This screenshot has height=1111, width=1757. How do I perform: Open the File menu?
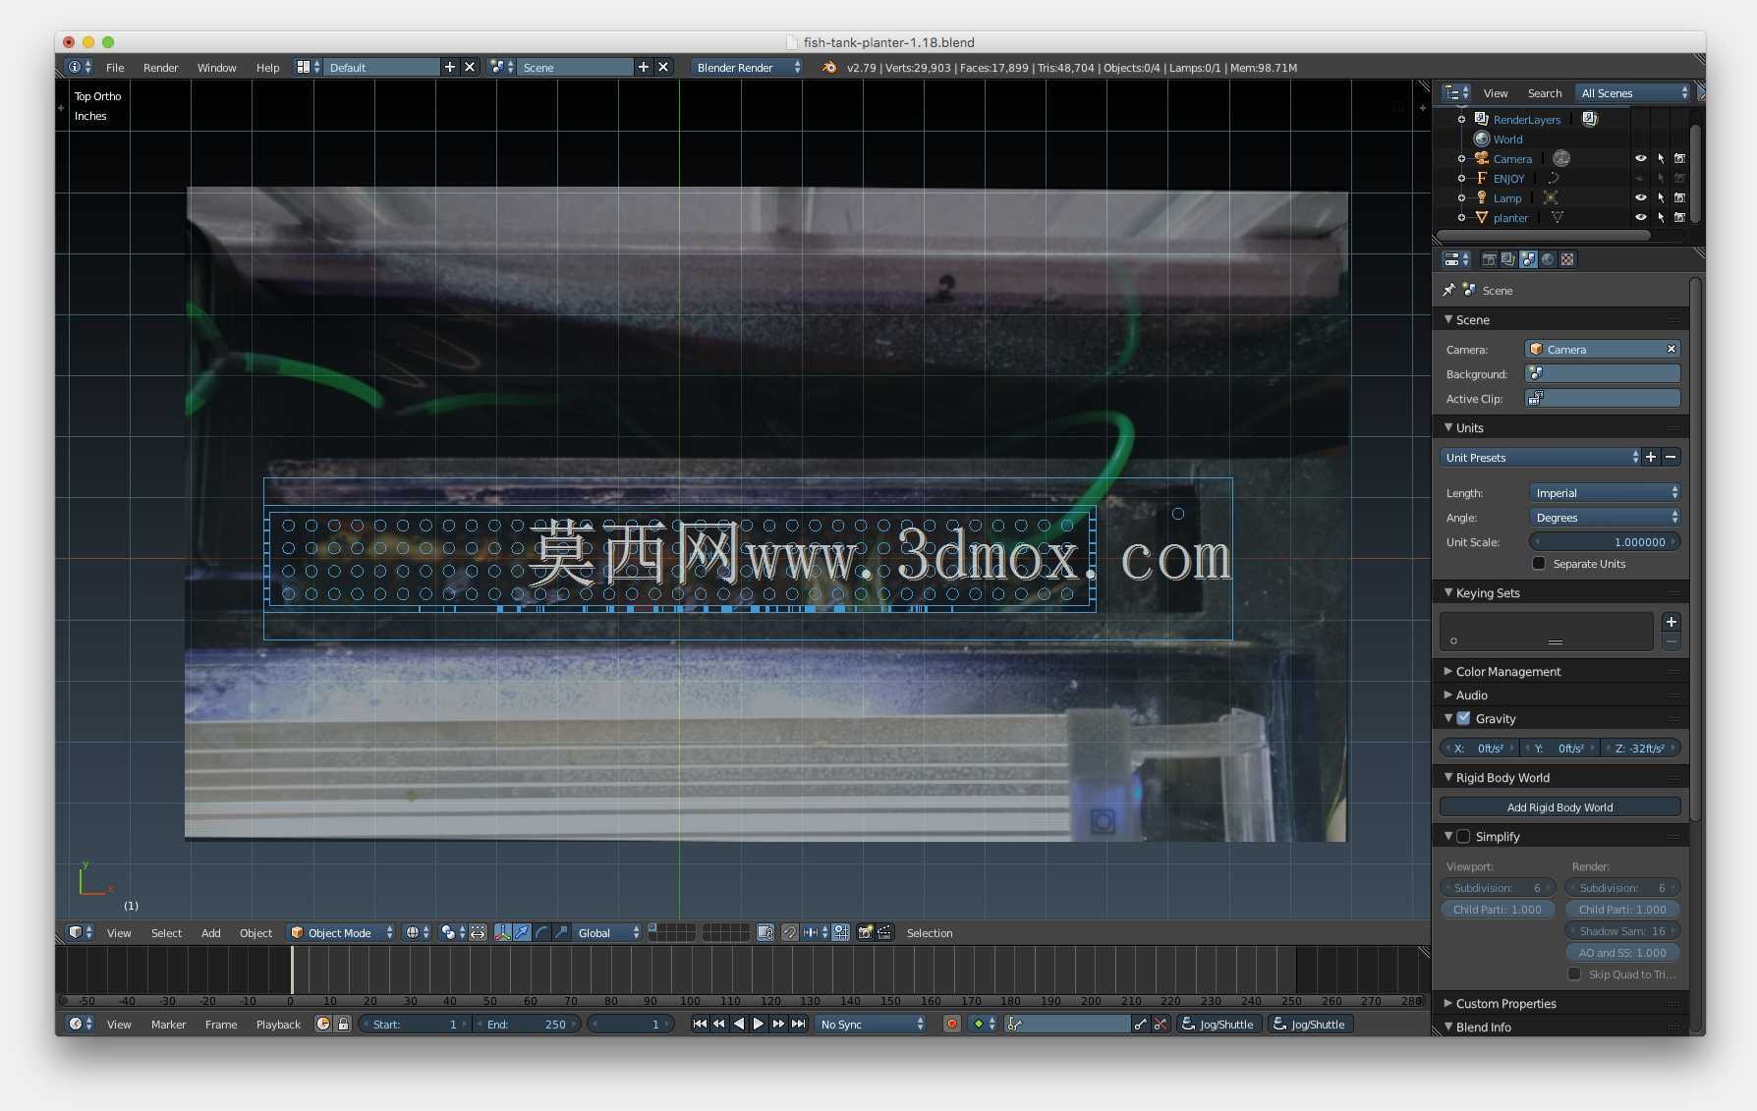(x=115, y=67)
